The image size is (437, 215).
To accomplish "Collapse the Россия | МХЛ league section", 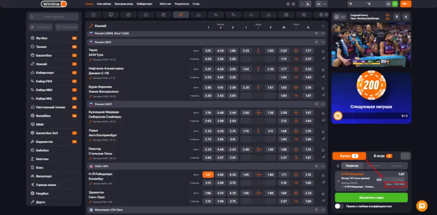I will point(323,104).
